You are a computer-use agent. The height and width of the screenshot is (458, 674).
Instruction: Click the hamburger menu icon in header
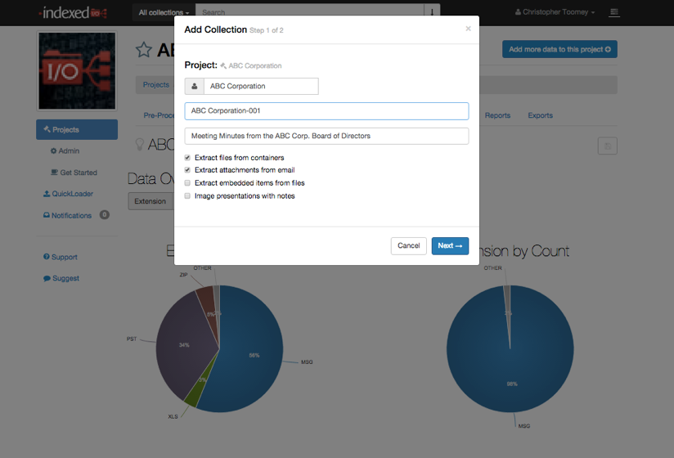pos(614,12)
